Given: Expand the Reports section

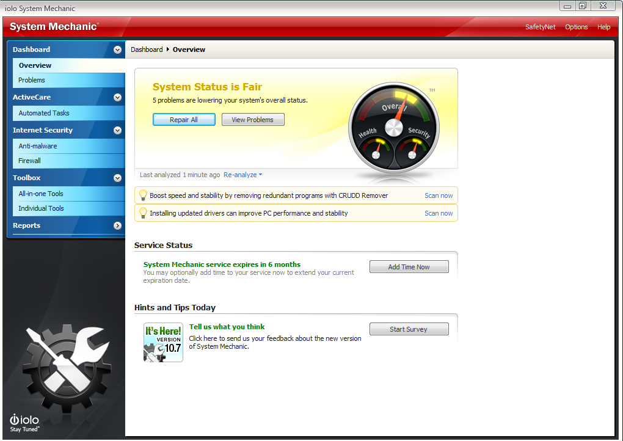Looking at the screenshot, I should coord(117,225).
